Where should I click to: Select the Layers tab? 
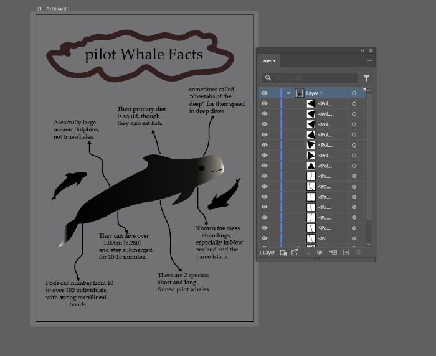[268, 60]
